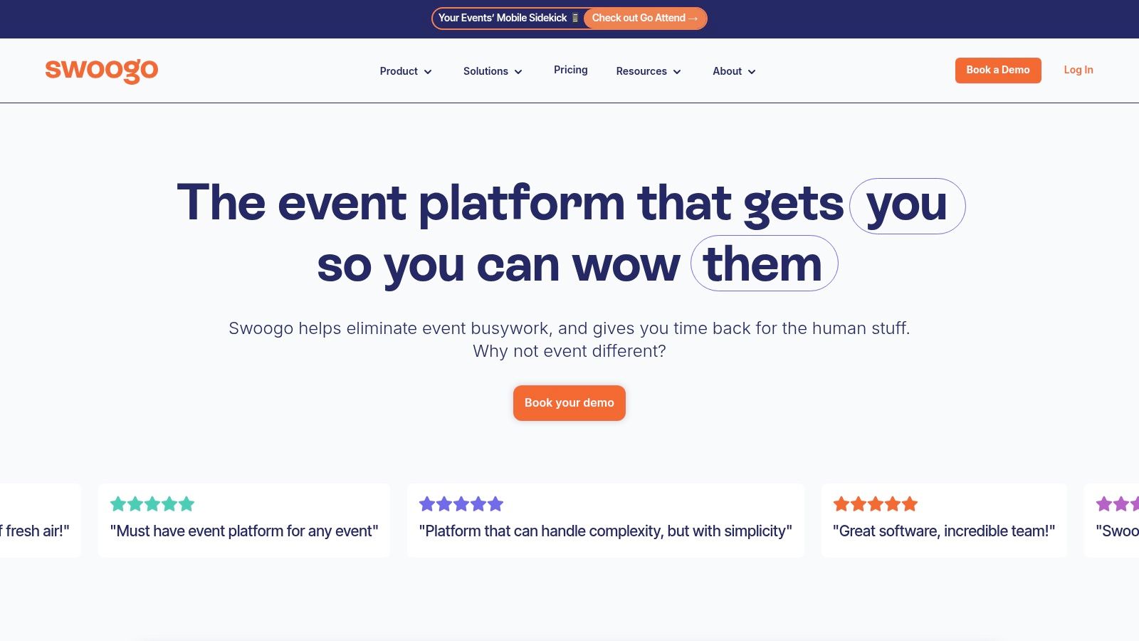Screen dimensions: 1139x641
Task: Click the mobile phone icon in the banner
Action: (x=575, y=18)
